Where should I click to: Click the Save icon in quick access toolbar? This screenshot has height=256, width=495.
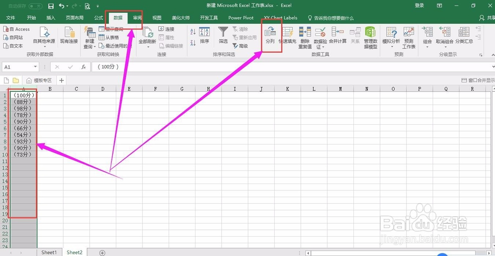[50, 6]
